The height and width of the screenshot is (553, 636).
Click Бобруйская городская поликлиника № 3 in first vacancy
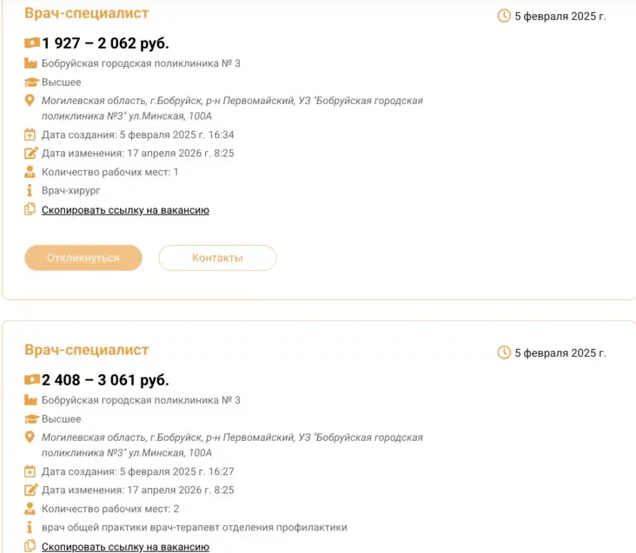(141, 63)
